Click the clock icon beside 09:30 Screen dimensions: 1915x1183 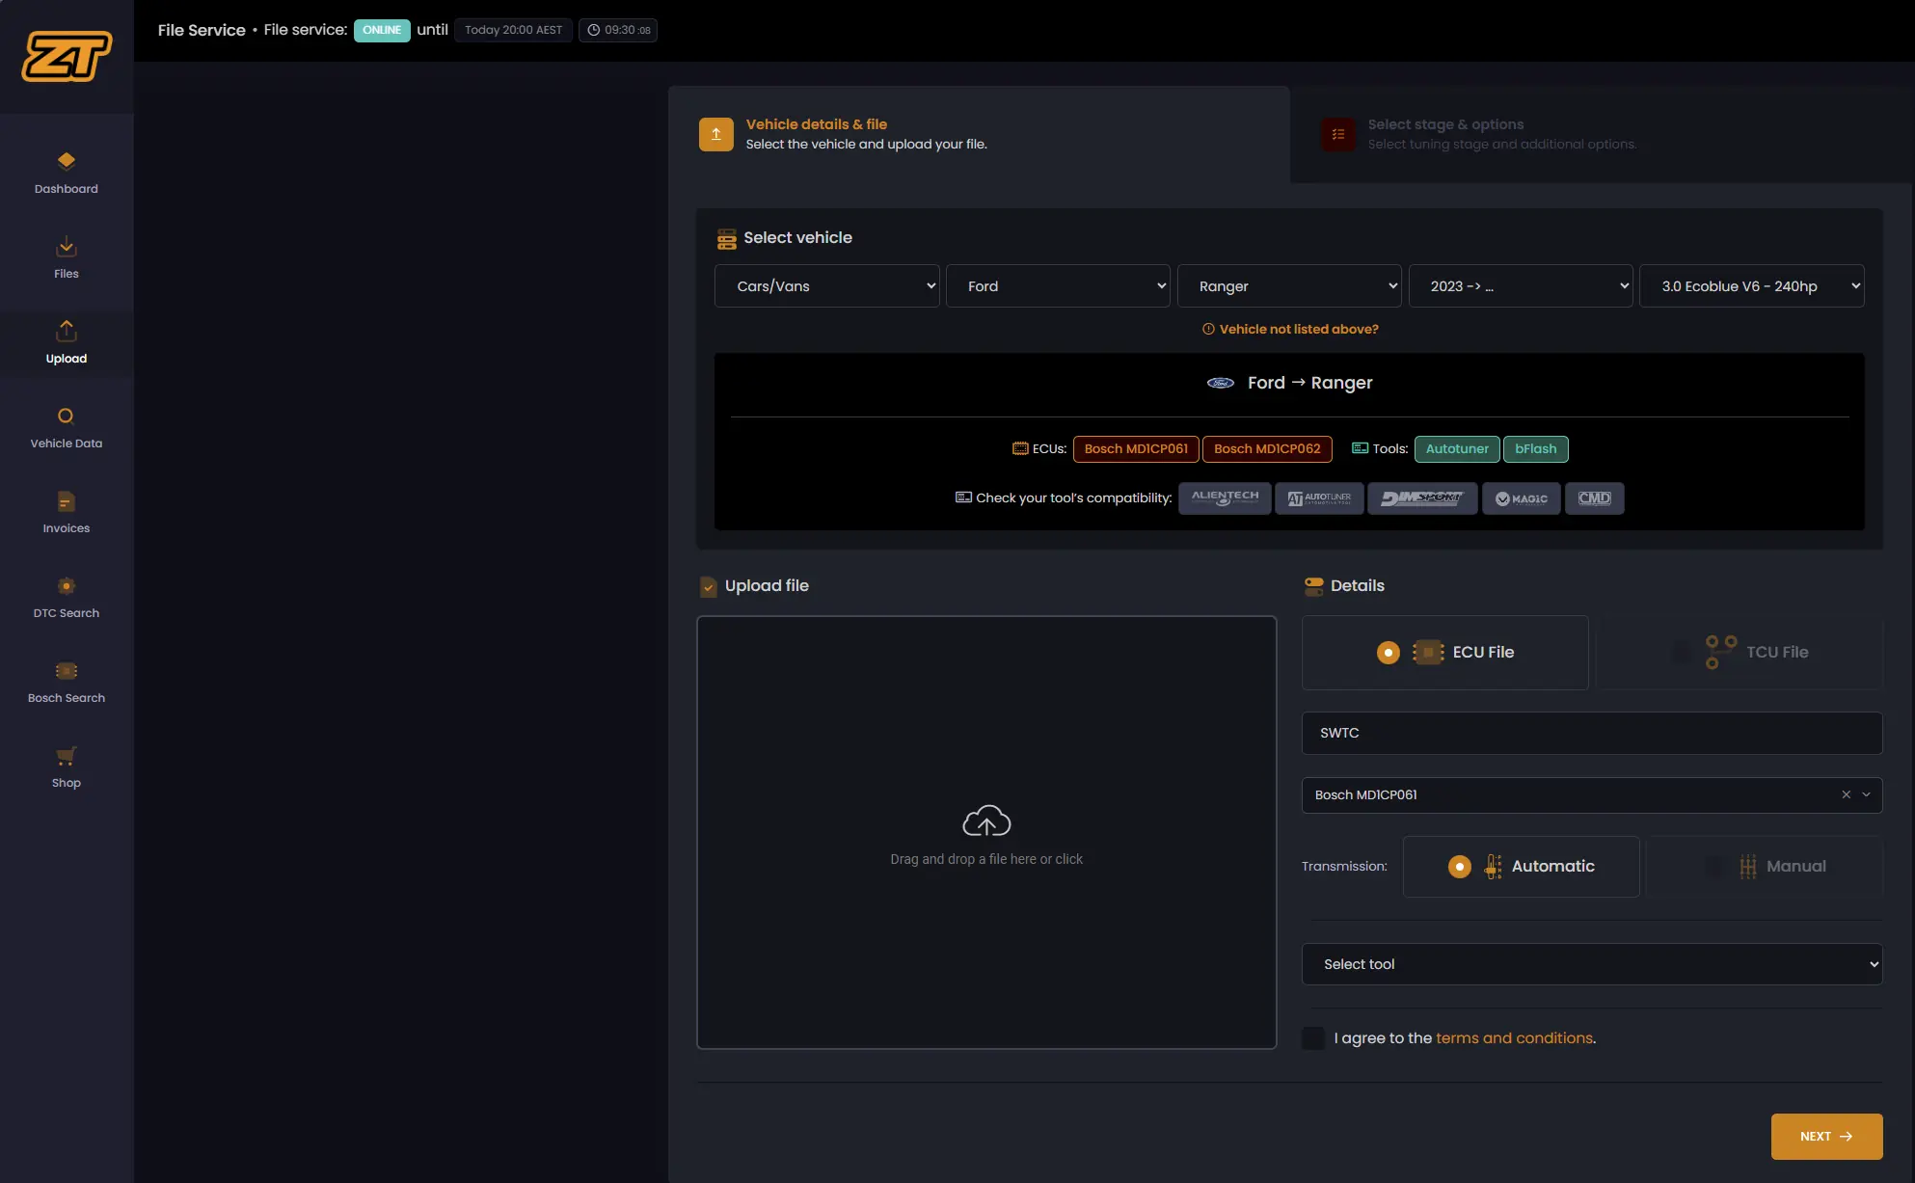(x=594, y=30)
